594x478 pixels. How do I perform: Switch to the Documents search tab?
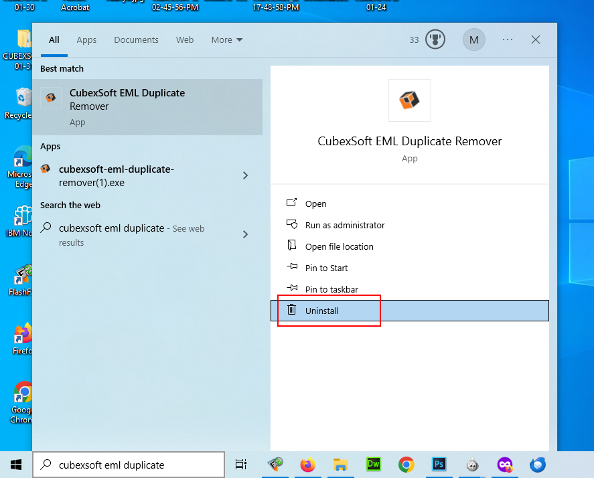pos(137,39)
